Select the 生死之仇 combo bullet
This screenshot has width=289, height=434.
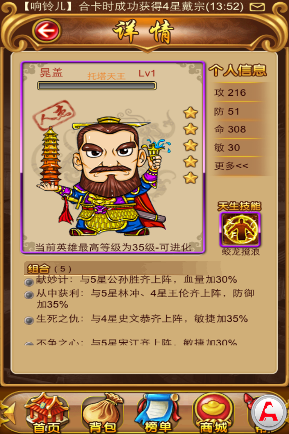click(29, 320)
